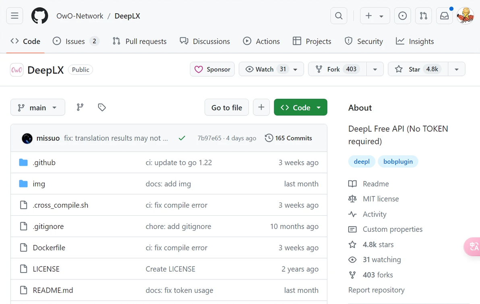
Task: Open the notifications inbox icon
Action: 444,16
